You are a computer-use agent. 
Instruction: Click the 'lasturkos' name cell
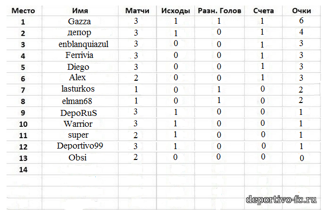[x=80, y=90]
